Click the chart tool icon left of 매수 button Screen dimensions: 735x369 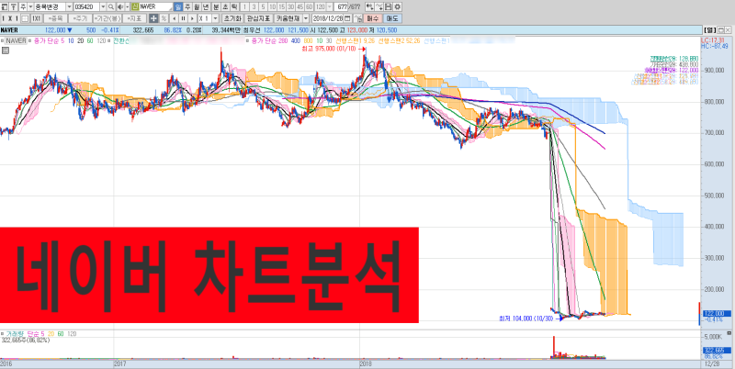coord(357,18)
